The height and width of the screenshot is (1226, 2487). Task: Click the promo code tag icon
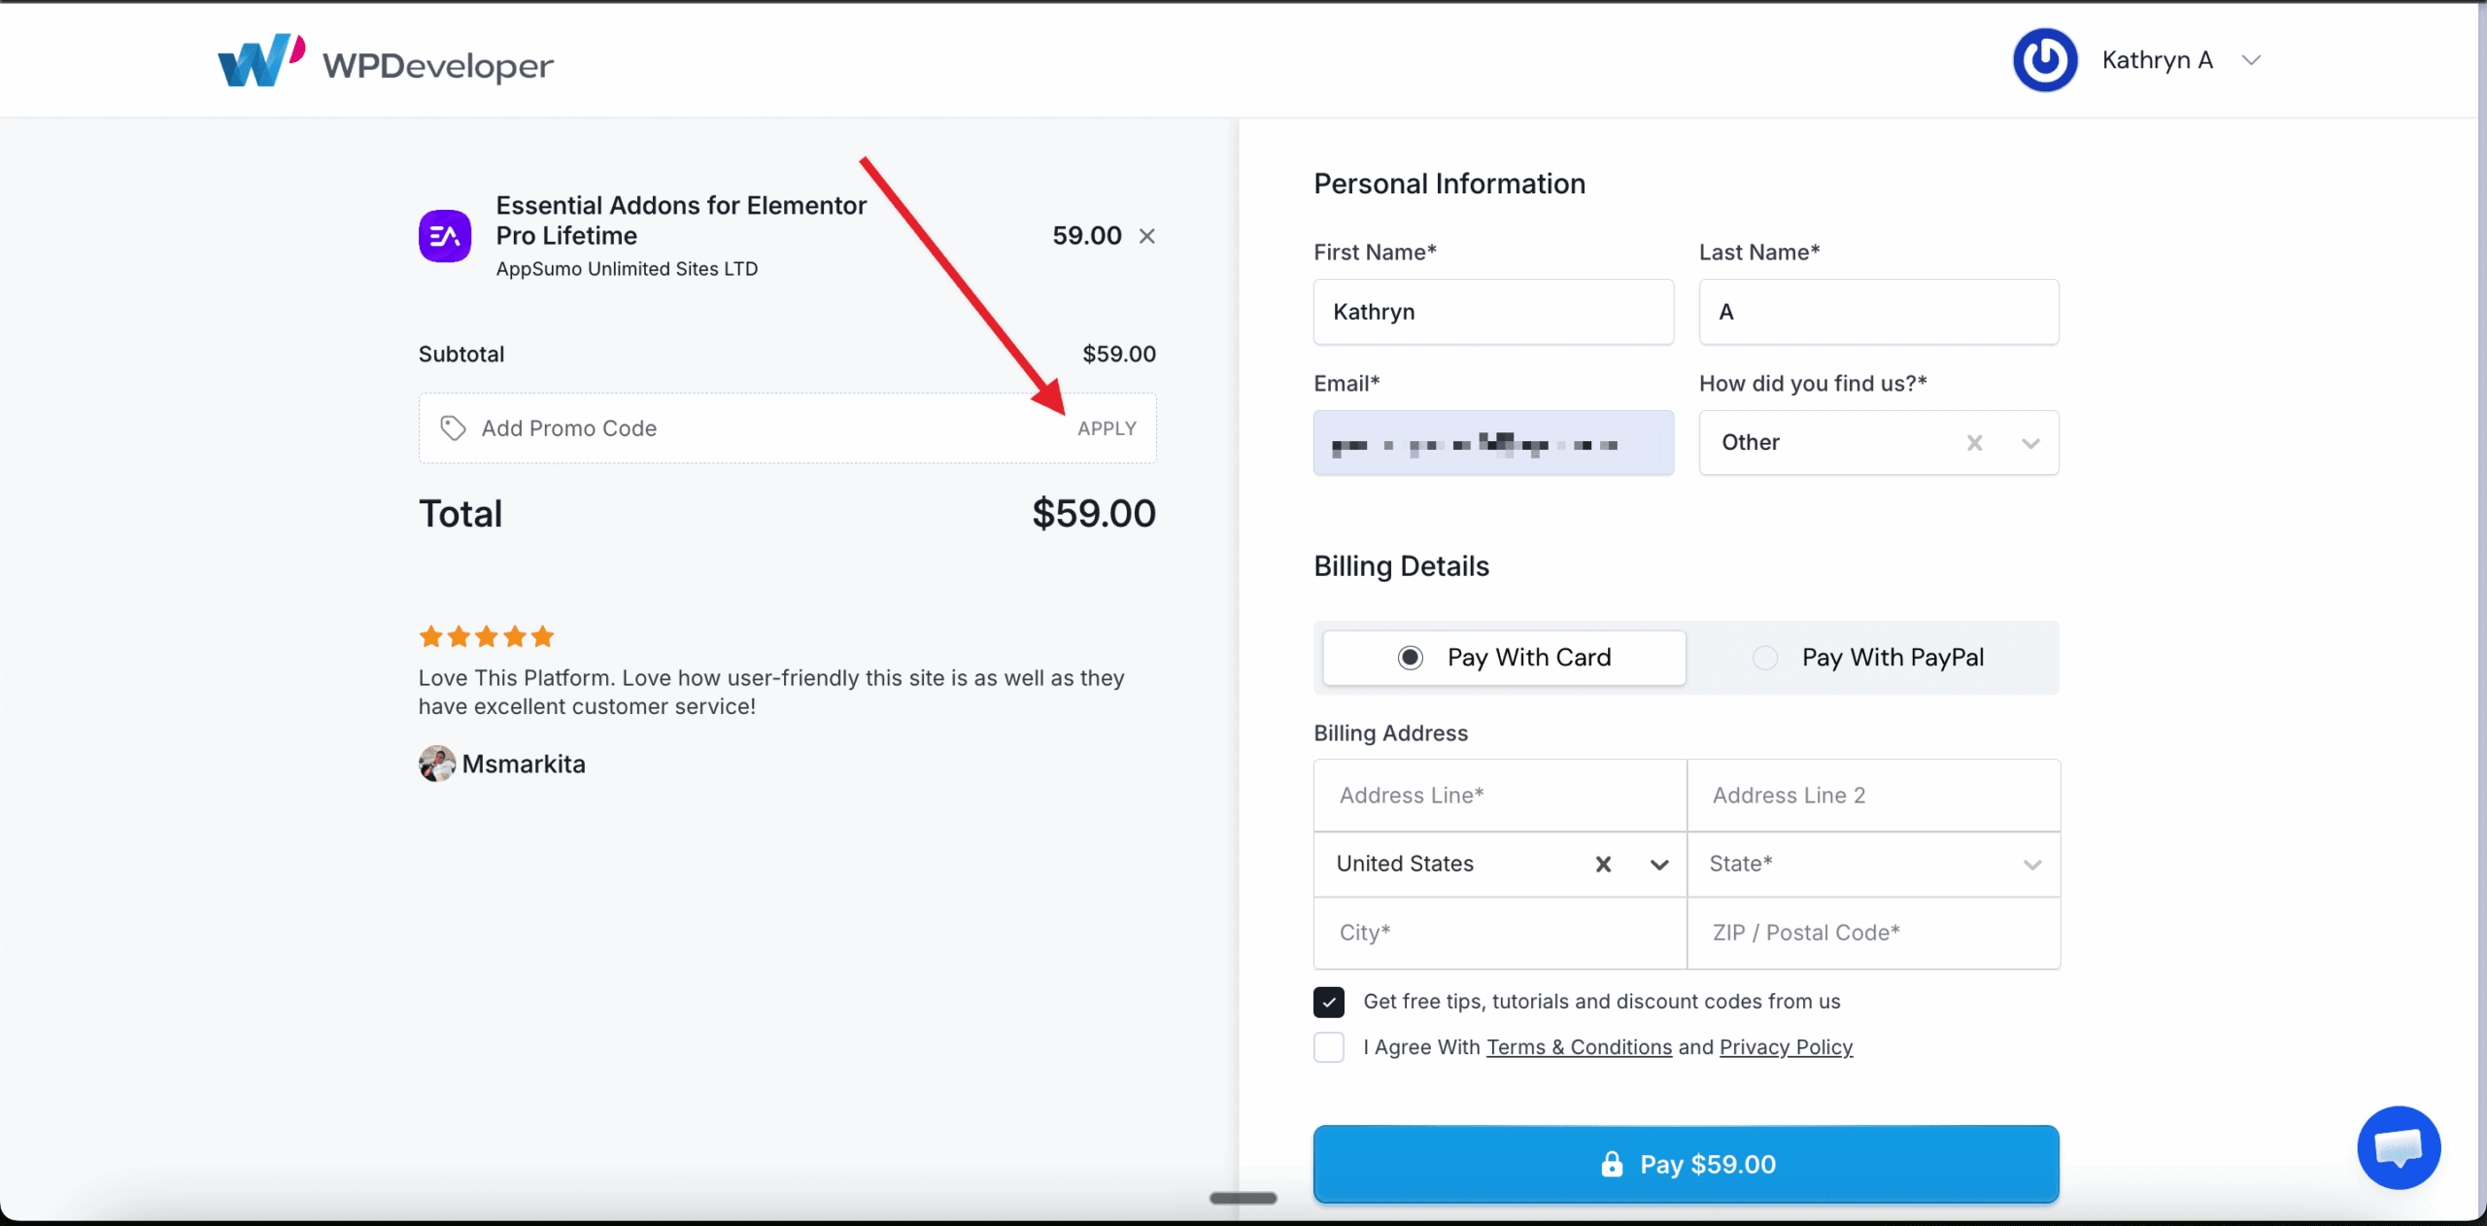tap(453, 428)
